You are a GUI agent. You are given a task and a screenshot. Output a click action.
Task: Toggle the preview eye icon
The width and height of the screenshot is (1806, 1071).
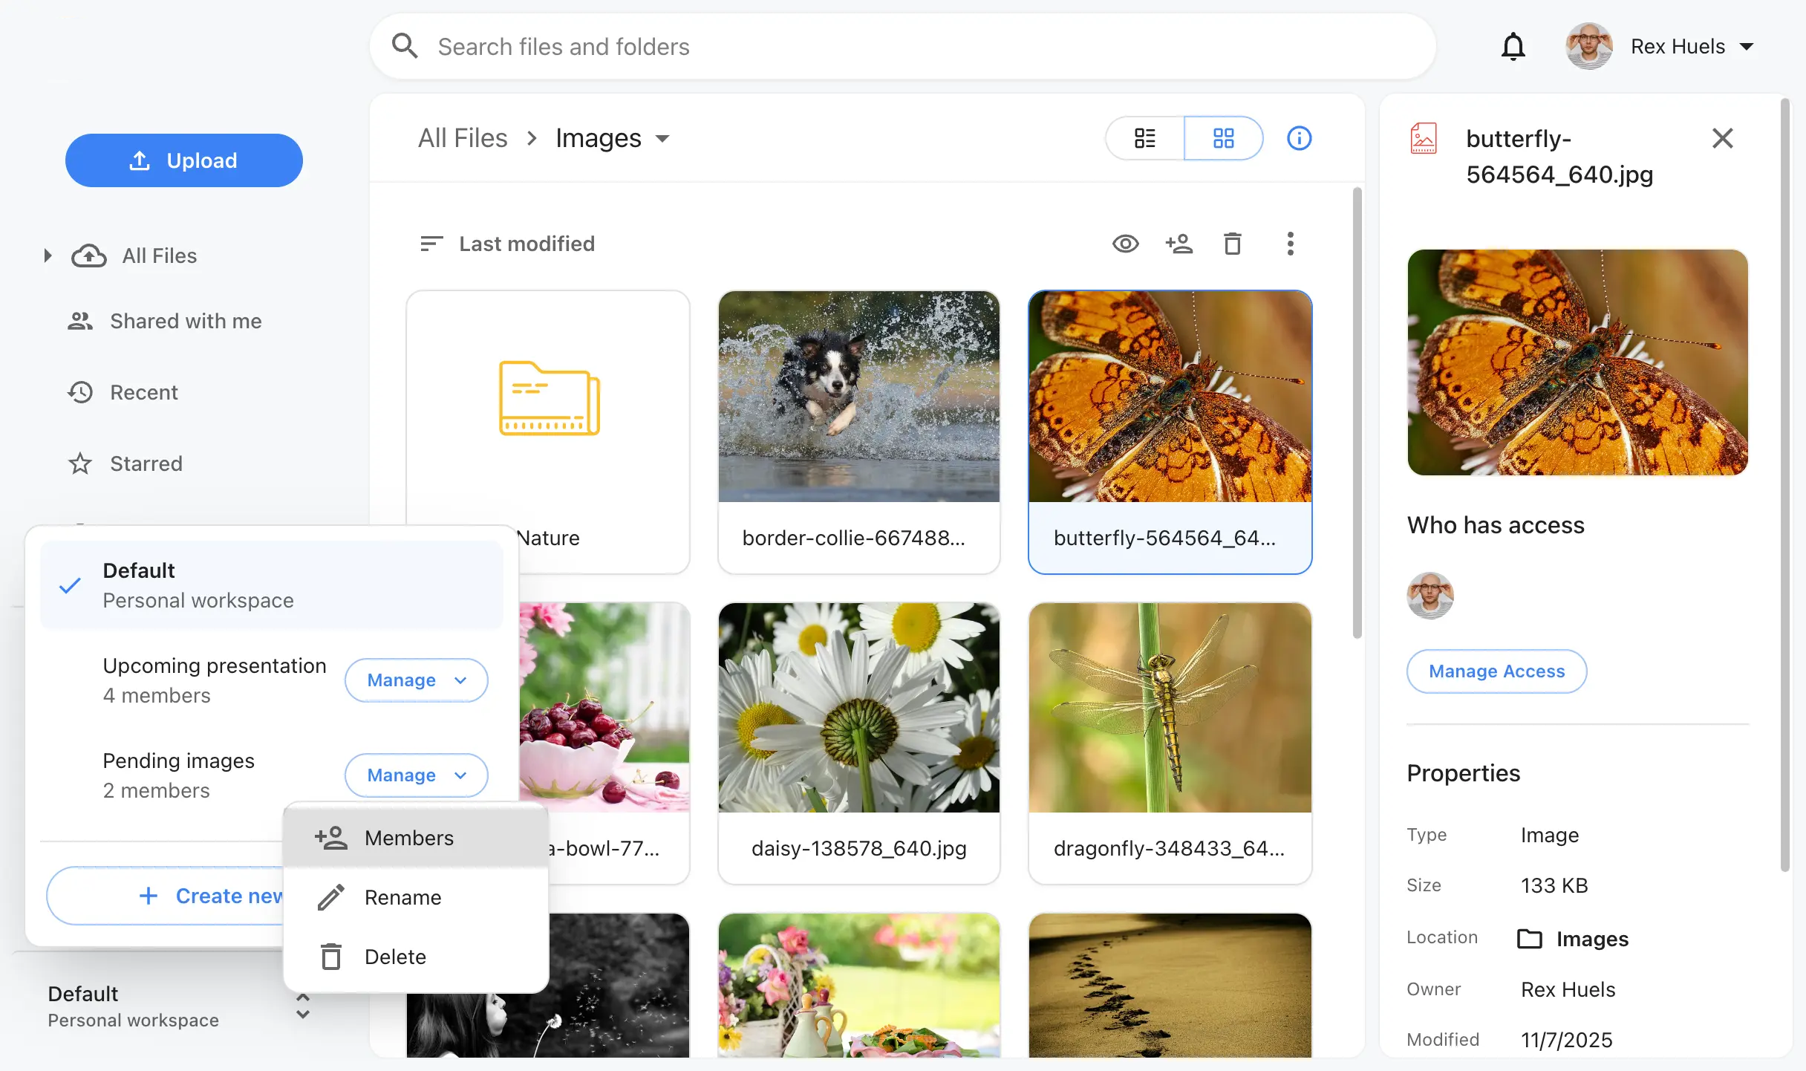pyautogui.click(x=1125, y=244)
